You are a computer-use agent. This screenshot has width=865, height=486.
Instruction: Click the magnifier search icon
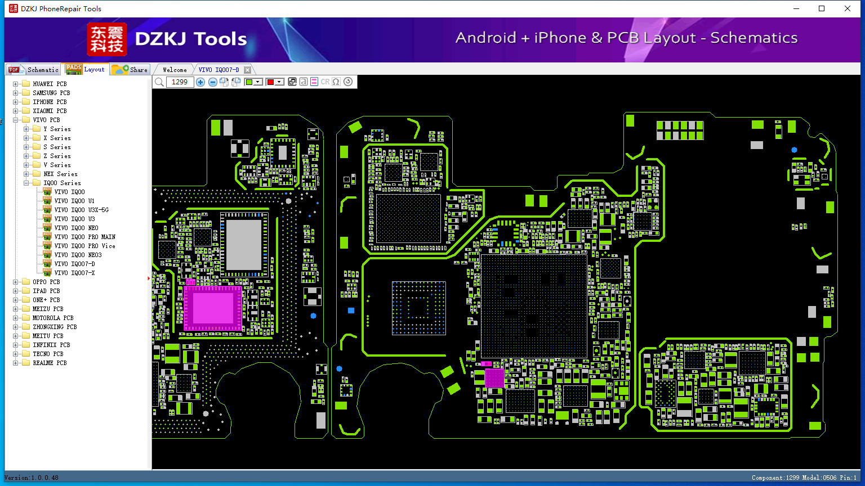[159, 82]
